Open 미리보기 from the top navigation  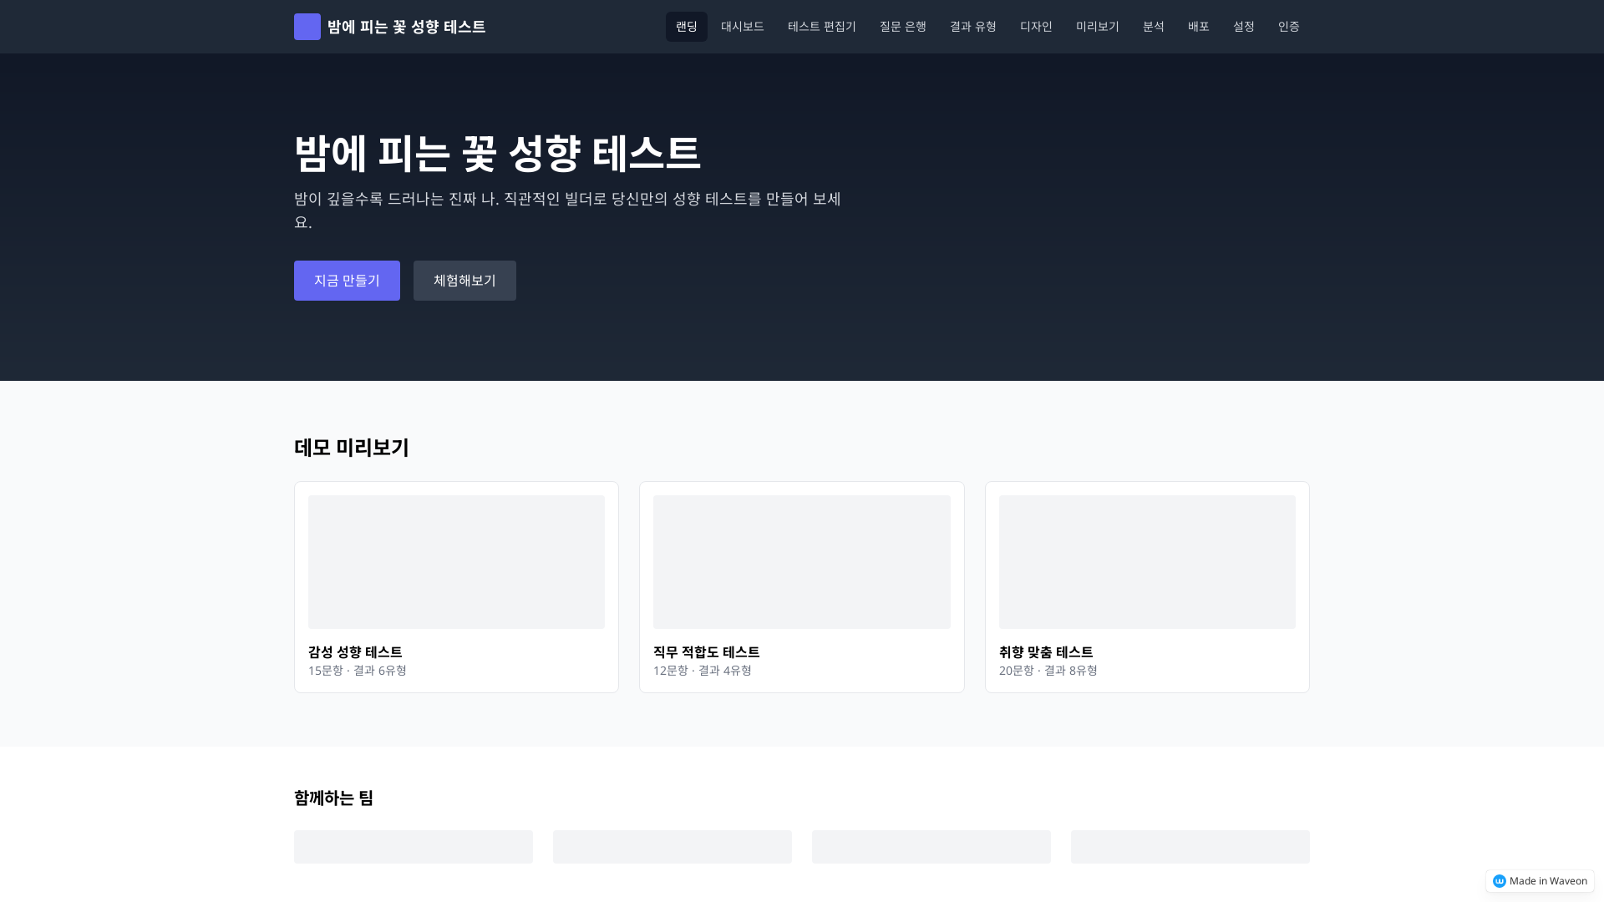point(1097,26)
